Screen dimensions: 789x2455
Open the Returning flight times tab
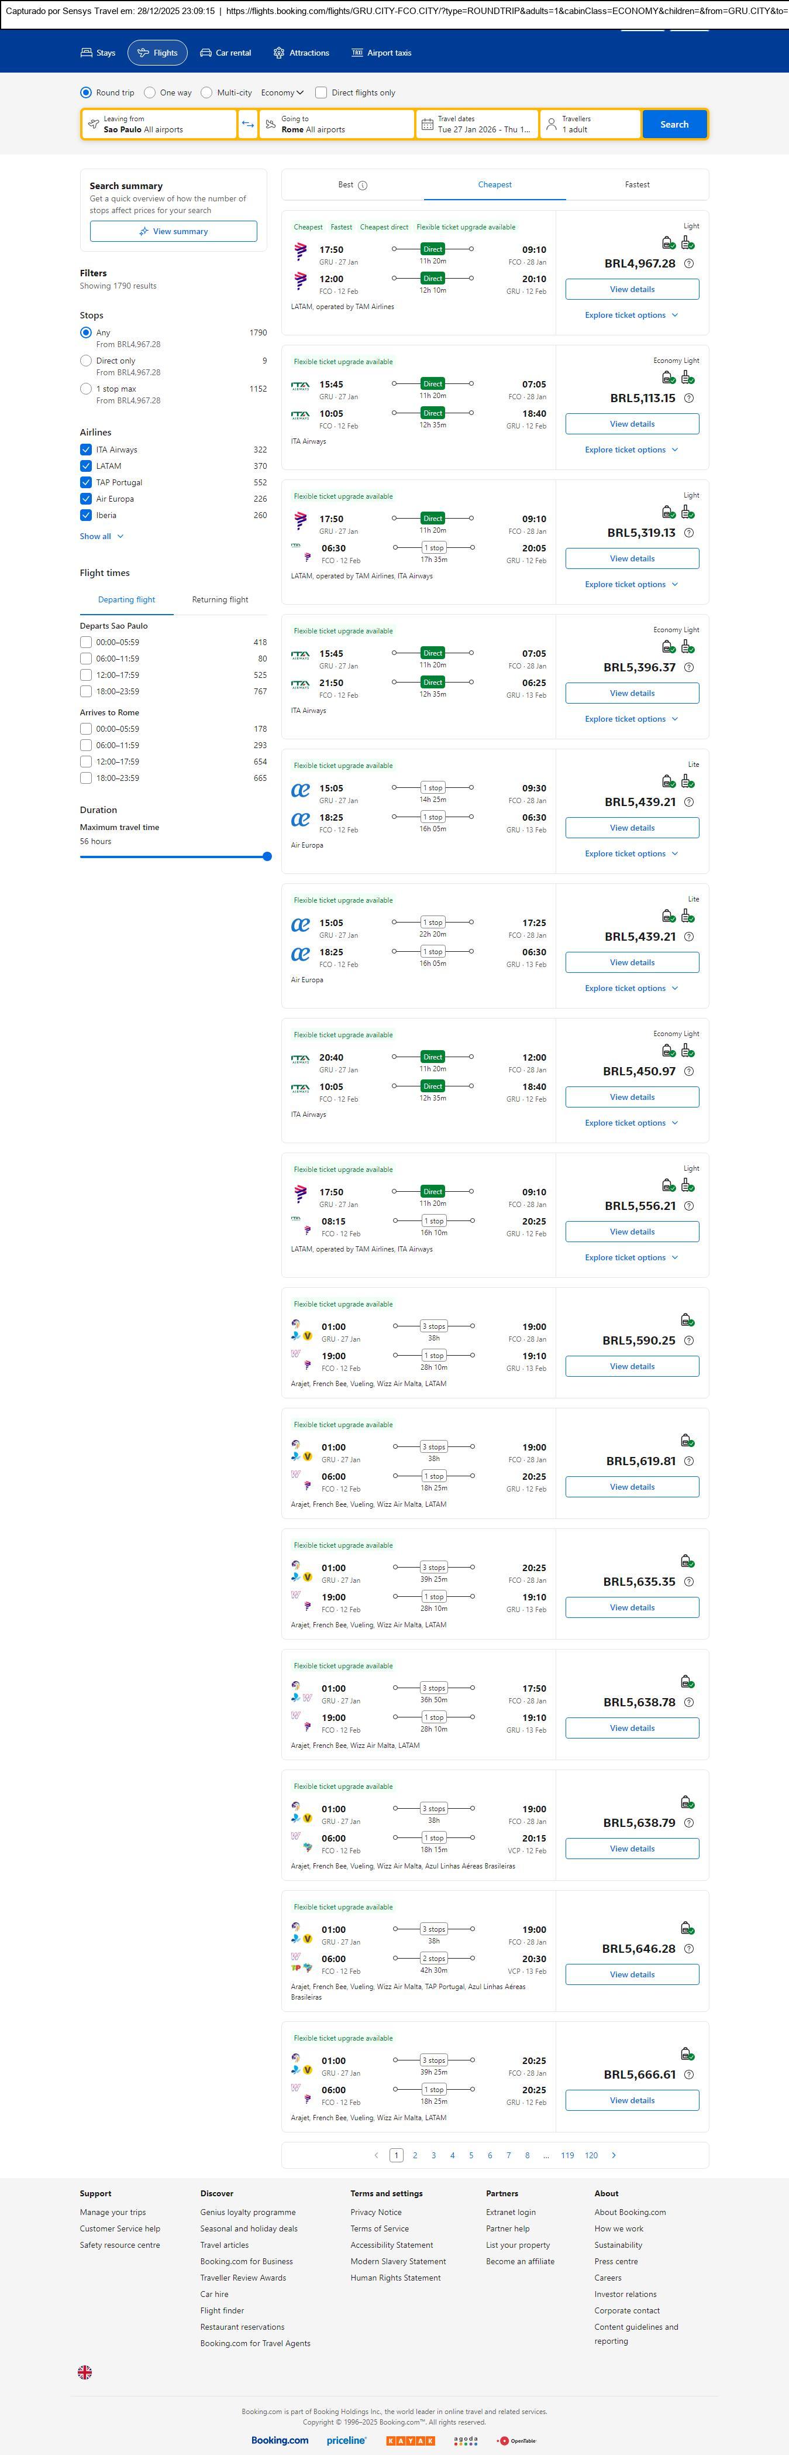pyautogui.click(x=220, y=599)
